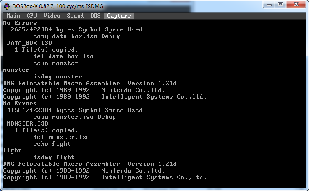Click the 'copy data_box.iso Debug' line

pyautogui.click(x=76, y=37)
